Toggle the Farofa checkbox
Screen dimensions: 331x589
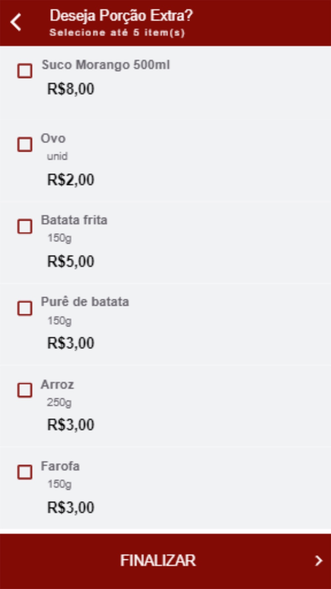click(x=25, y=472)
